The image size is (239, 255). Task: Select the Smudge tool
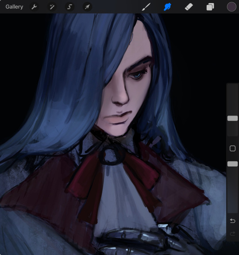point(167,7)
